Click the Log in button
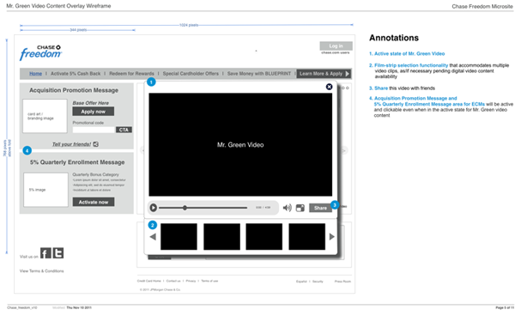Image resolution: width=515 pixels, height=322 pixels. (x=336, y=46)
